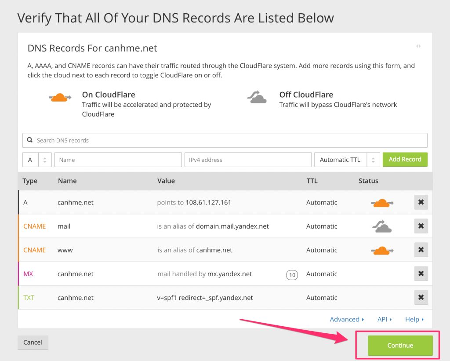
Task: Remove the mail CNAME record
Action: (421, 226)
